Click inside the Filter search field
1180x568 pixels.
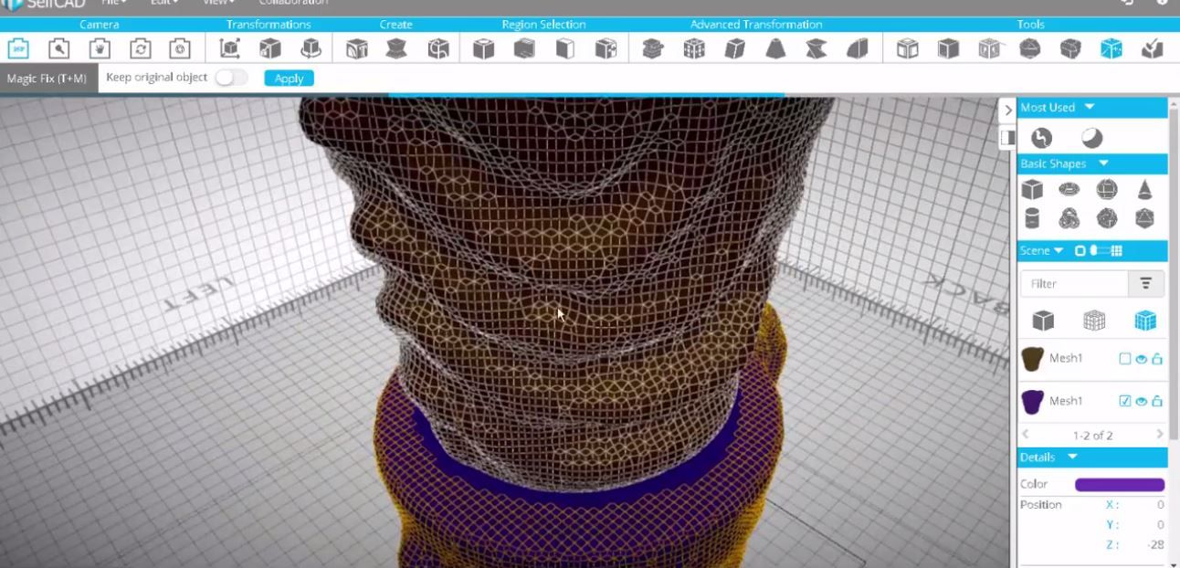tap(1078, 283)
